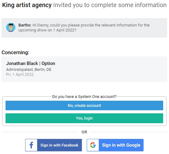Click the 'OR' divider label
This screenshot has height=154, width=169.
[x=84, y=132]
